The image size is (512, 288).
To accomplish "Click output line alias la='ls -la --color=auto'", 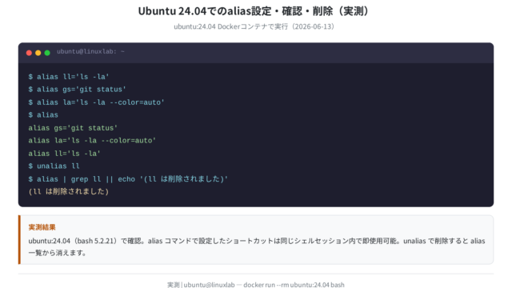I will (92, 141).
